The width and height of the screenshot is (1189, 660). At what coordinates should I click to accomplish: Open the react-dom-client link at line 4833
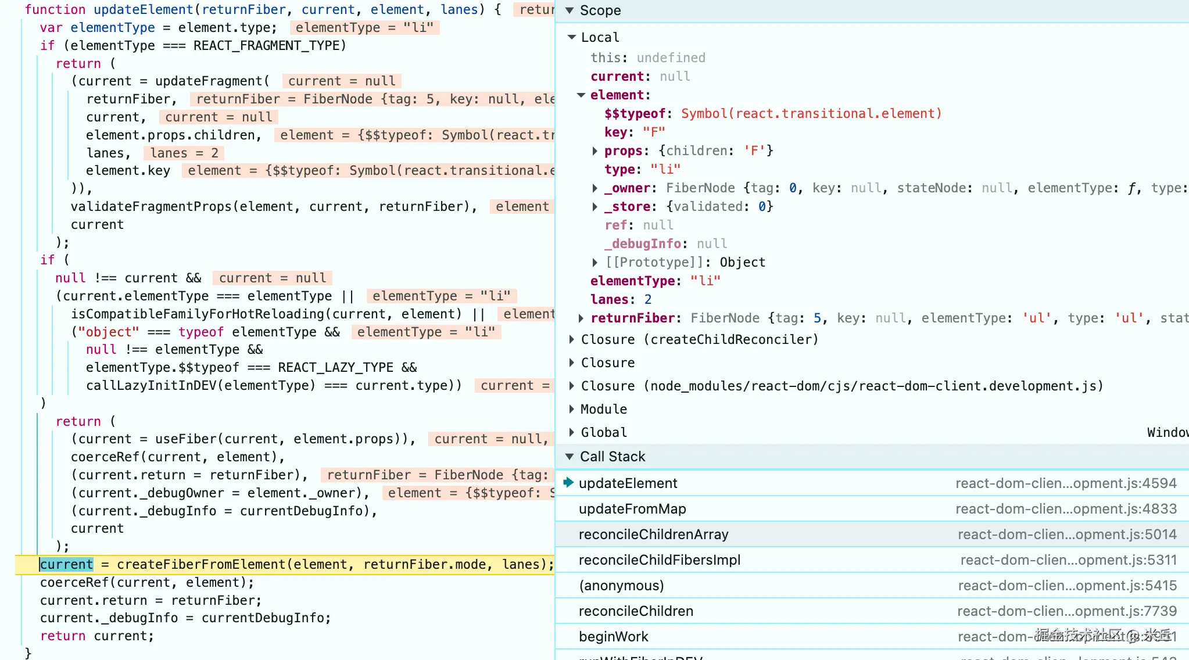1066,509
